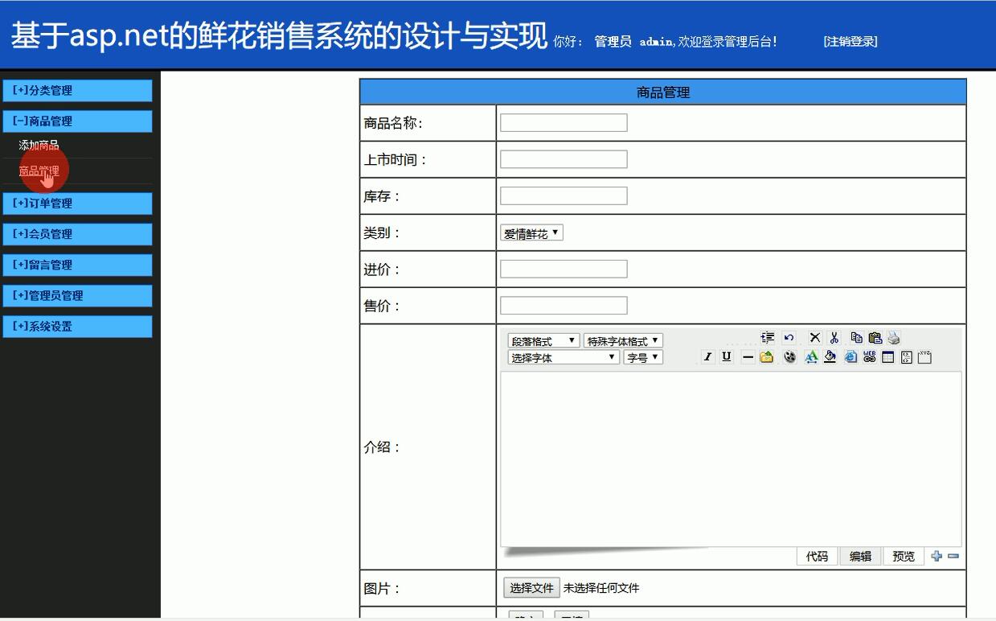This screenshot has width=996, height=621.
Task: Open 商品管理 sidebar sub-link
Action: [x=39, y=171]
